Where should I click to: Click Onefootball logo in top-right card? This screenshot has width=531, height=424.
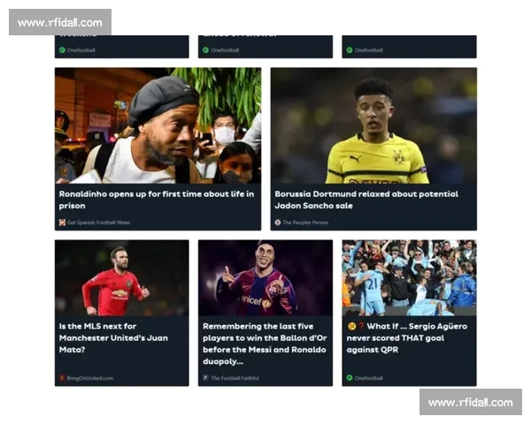click(350, 50)
